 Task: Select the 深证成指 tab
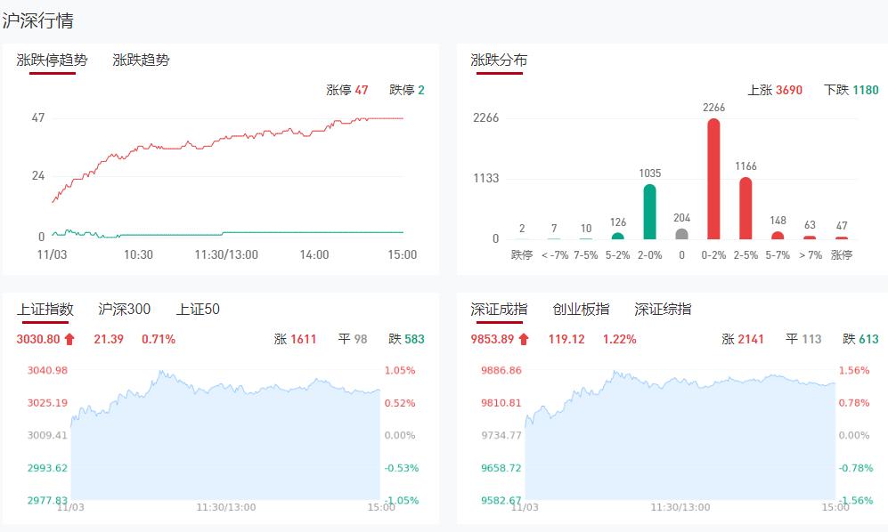[499, 309]
